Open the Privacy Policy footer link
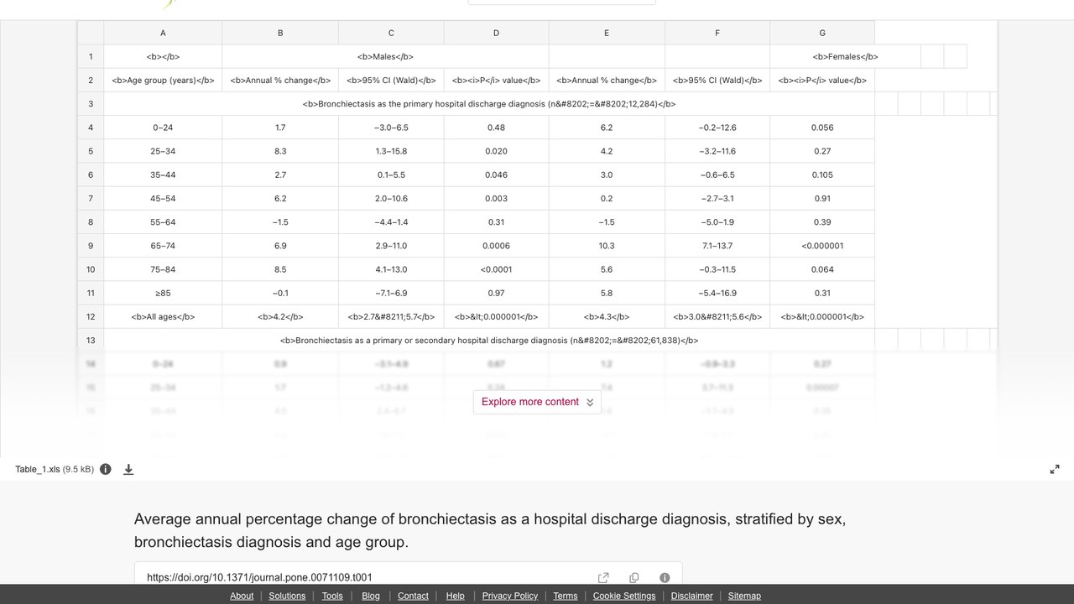The height and width of the screenshot is (604, 1074). (x=510, y=596)
